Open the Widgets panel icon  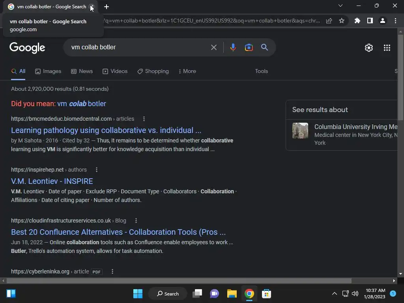[x=11, y=294]
